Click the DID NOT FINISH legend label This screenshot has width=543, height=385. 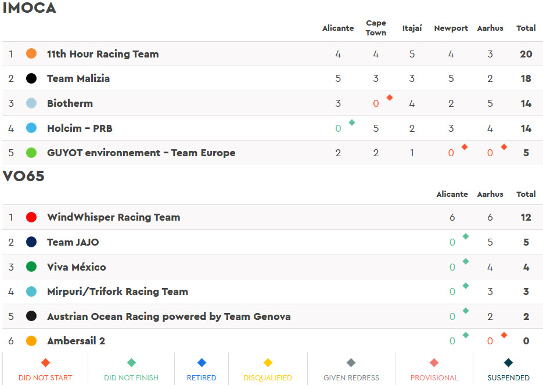[x=131, y=377]
